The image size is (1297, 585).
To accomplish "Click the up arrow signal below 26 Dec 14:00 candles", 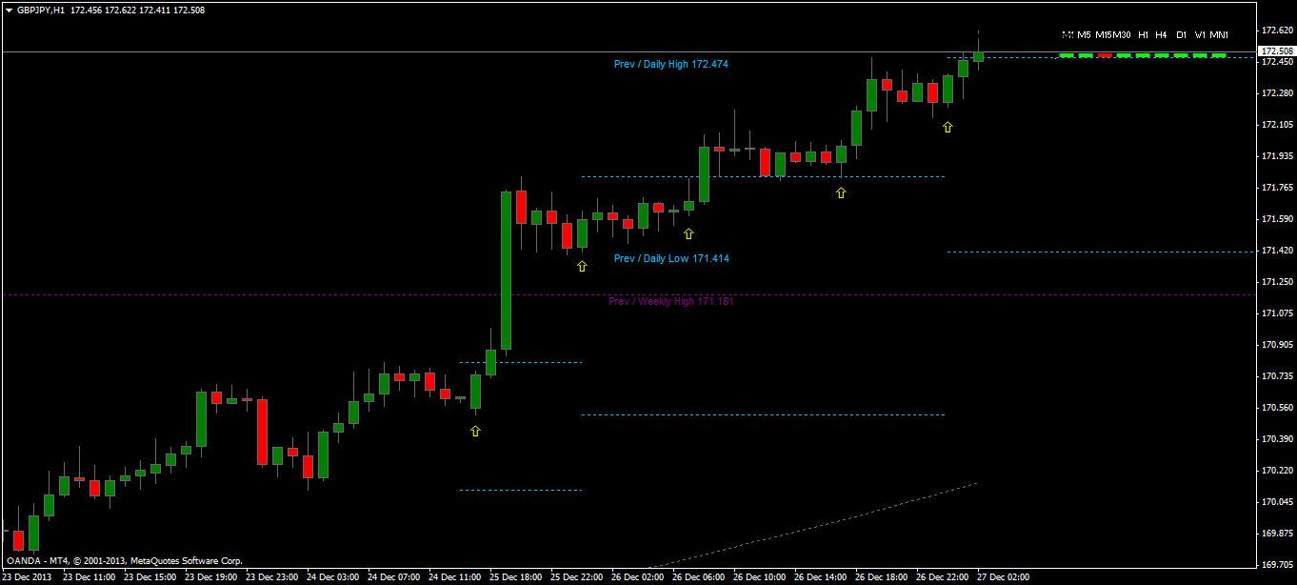I will coord(841,193).
